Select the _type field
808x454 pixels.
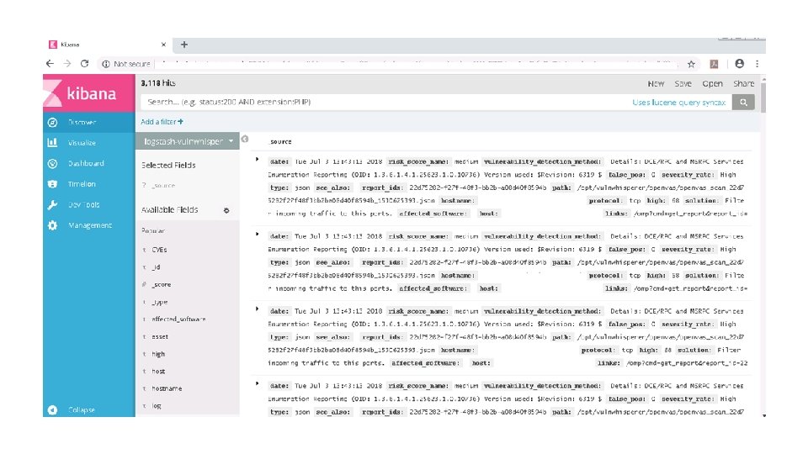click(159, 302)
